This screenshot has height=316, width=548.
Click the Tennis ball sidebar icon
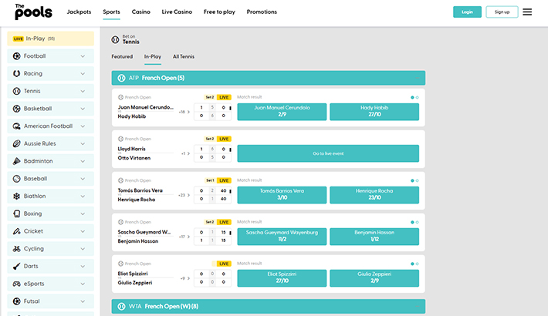tap(16, 91)
